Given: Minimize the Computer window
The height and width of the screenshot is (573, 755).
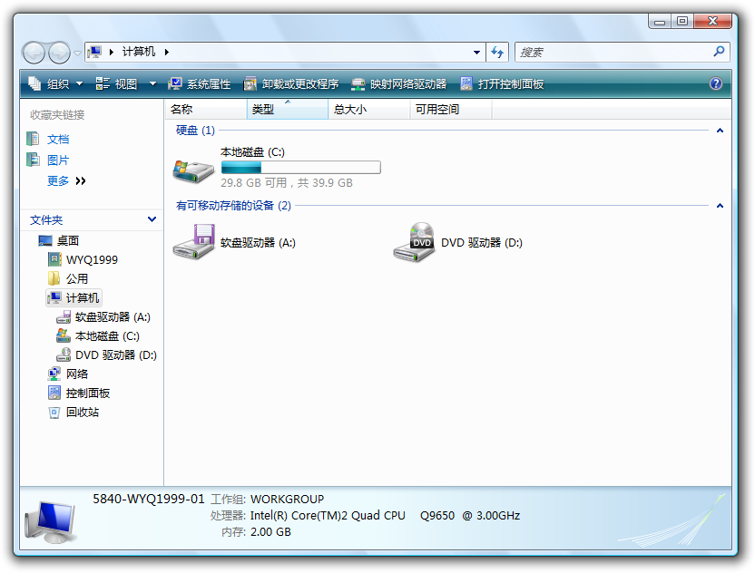Looking at the screenshot, I should [x=660, y=22].
